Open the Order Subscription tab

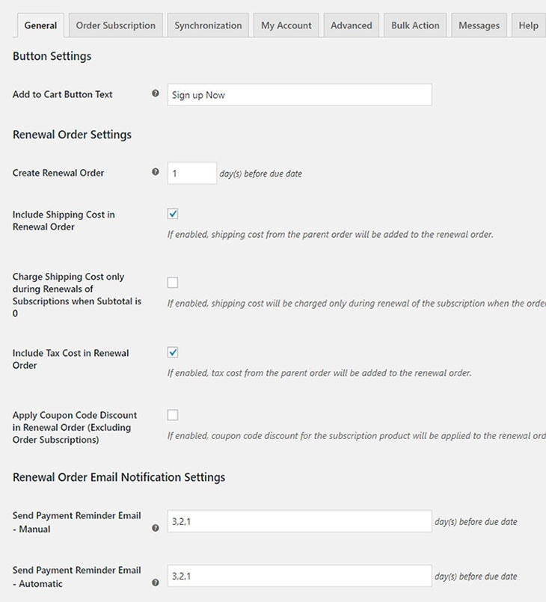coord(116,25)
